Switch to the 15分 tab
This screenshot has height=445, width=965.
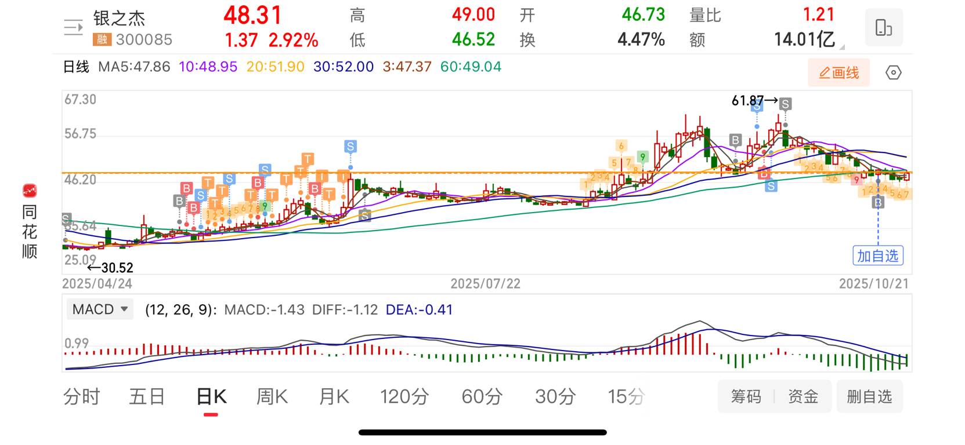[626, 396]
